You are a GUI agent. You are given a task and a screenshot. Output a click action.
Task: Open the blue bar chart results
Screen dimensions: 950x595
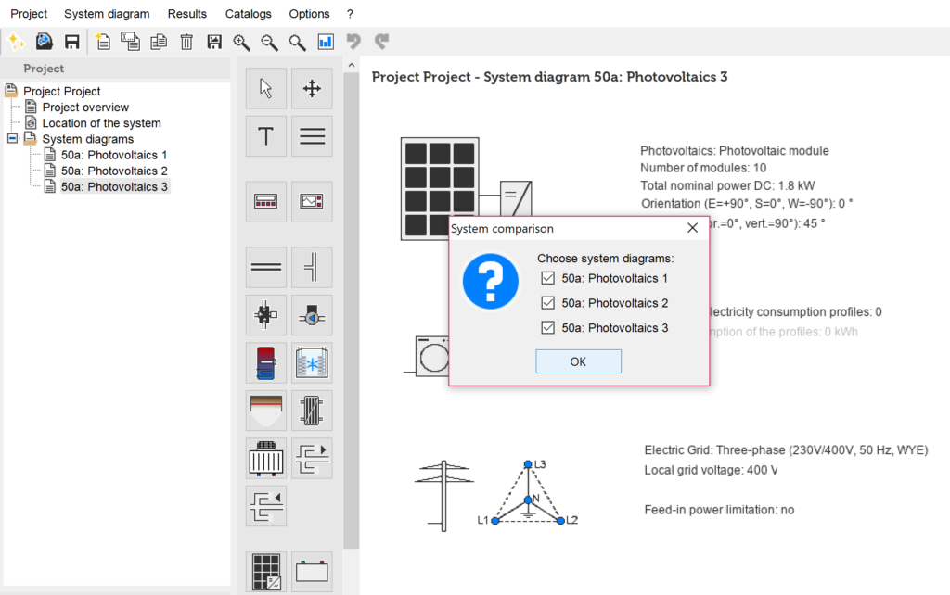(326, 42)
